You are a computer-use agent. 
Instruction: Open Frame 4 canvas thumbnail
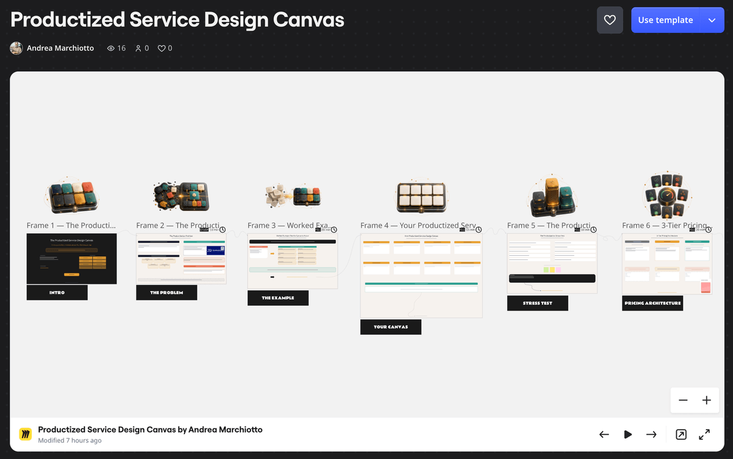pyautogui.click(x=421, y=275)
